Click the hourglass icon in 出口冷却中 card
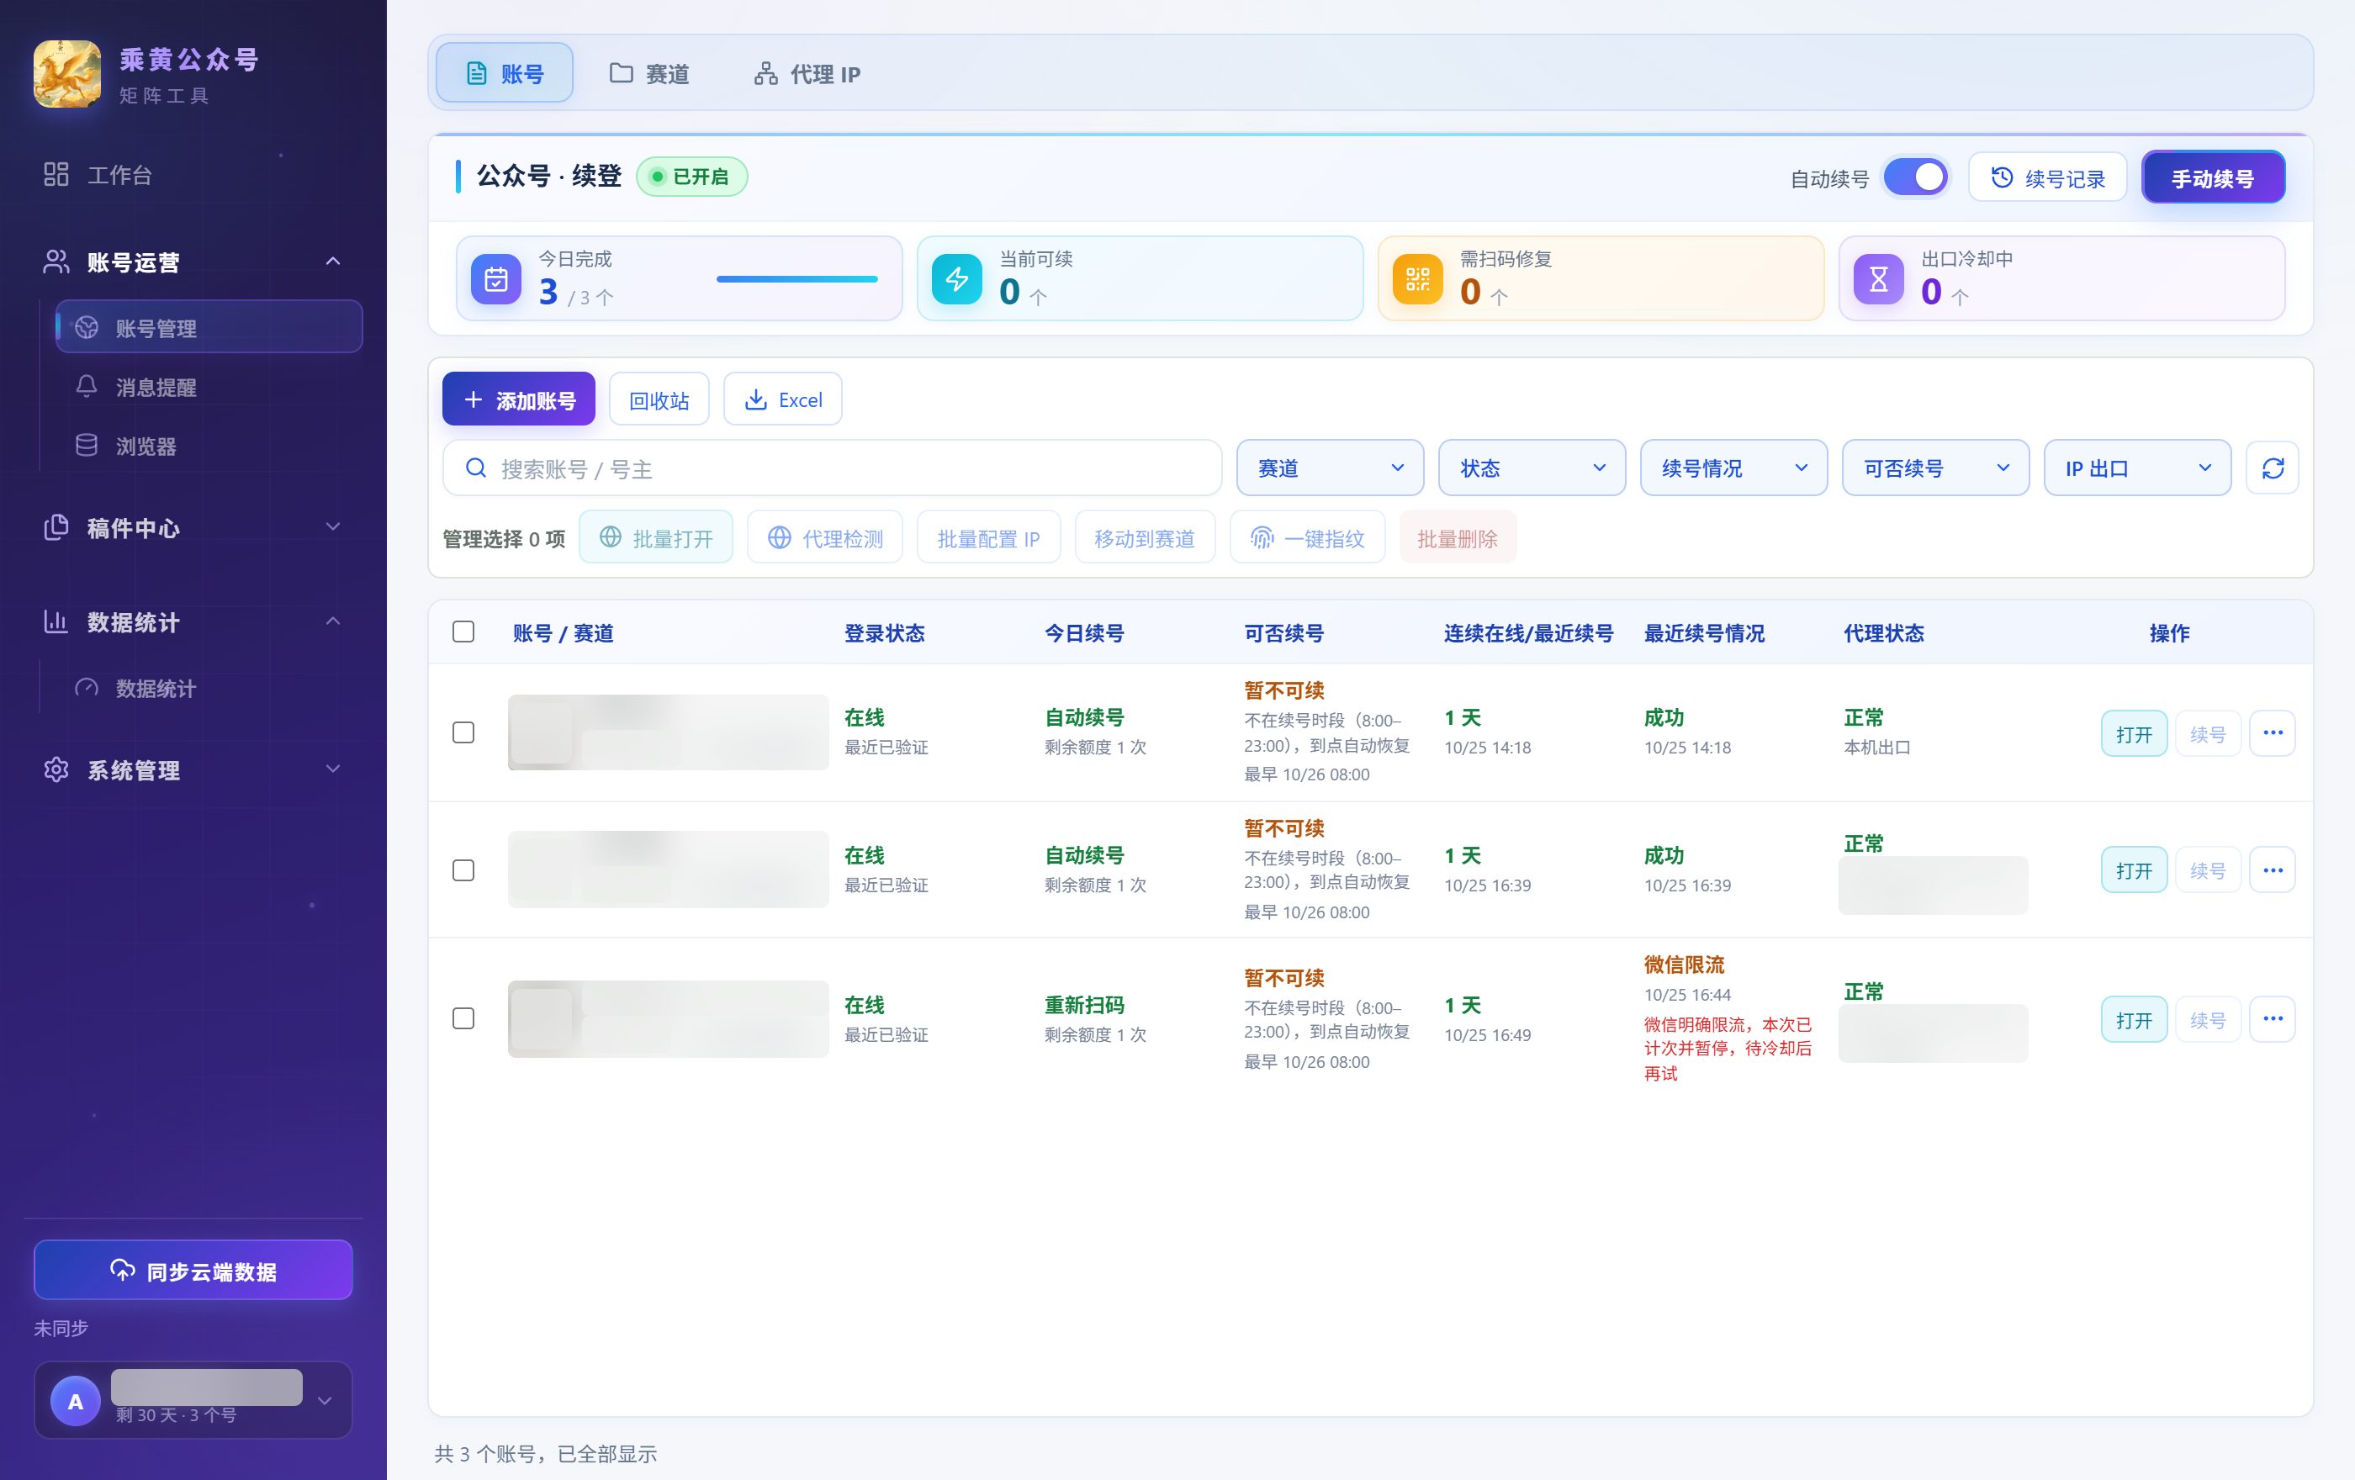This screenshot has width=2355, height=1480. tap(1879, 278)
